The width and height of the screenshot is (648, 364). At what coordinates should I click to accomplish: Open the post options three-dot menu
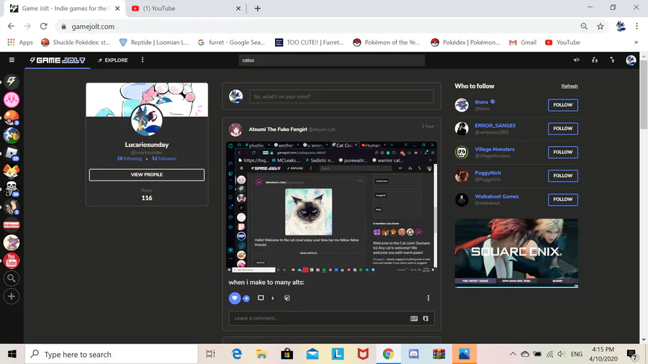pos(428,298)
